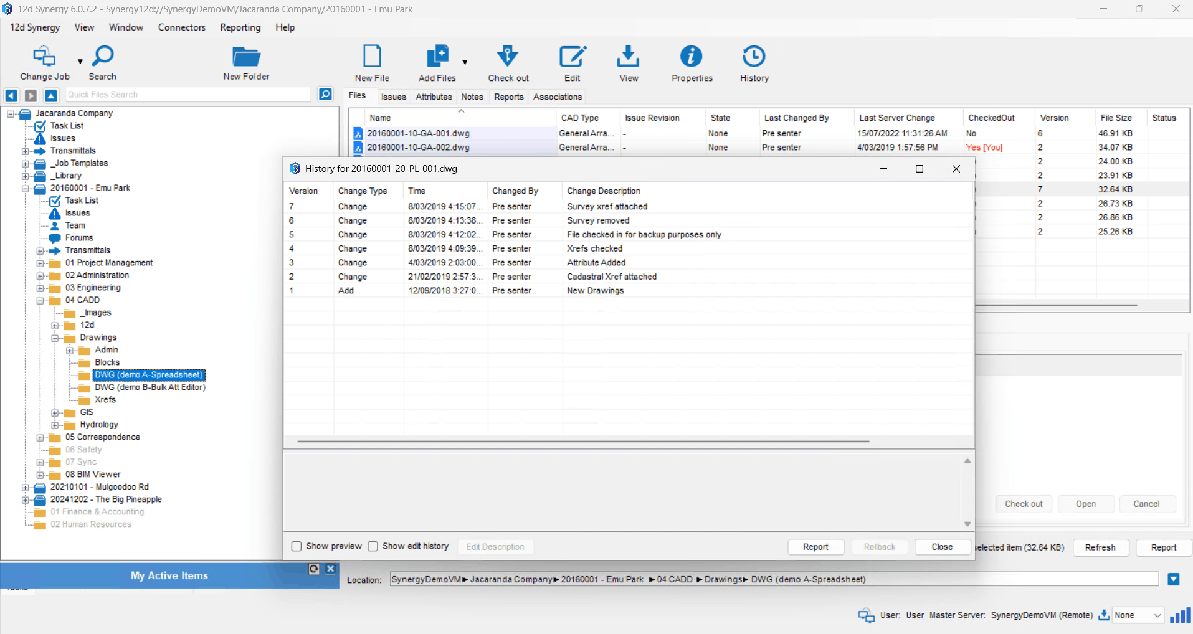This screenshot has height=634, width=1193.
Task: Expand the 01 Project Management folder
Action: click(40, 263)
